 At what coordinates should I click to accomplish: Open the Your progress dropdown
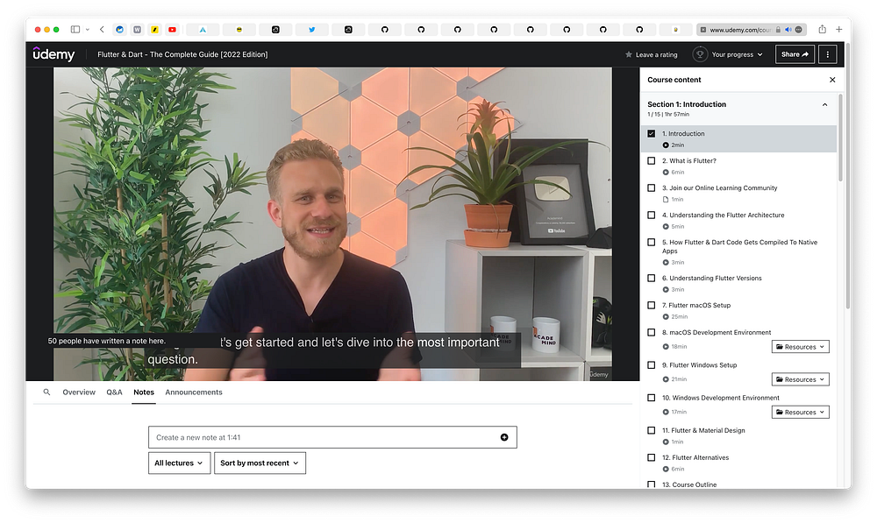737,55
